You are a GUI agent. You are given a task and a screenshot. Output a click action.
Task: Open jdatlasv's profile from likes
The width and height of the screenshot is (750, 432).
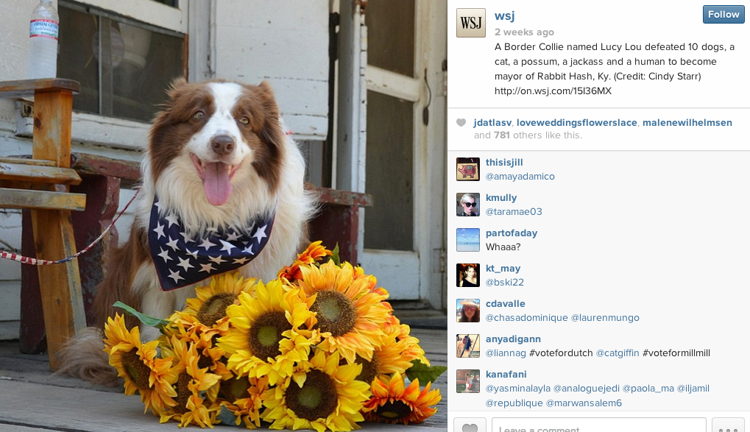pos(492,123)
